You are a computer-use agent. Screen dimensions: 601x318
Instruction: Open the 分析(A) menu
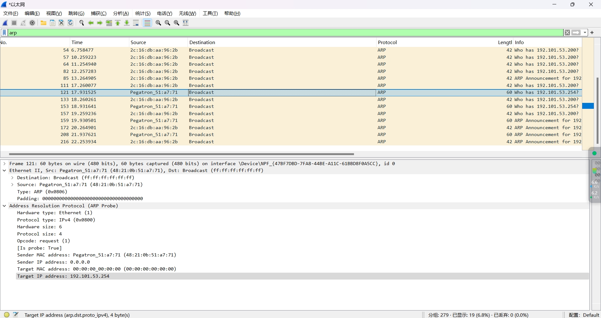tap(121, 13)
